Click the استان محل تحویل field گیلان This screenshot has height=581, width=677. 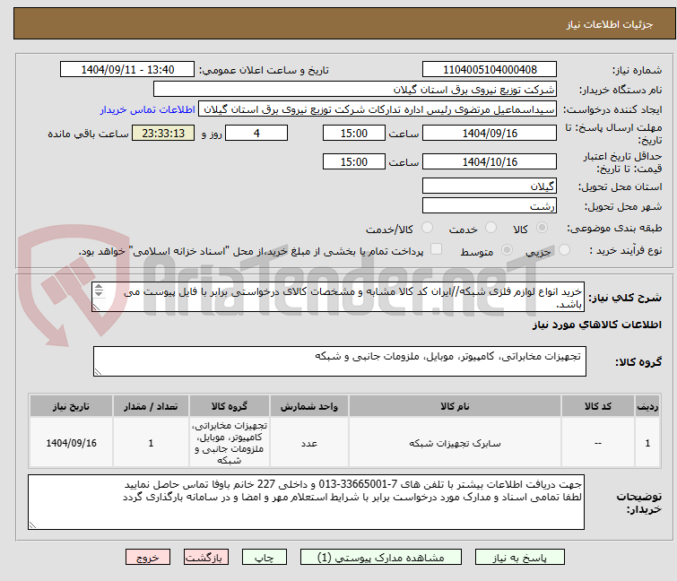pyautogui.click(x=490, y=186)
